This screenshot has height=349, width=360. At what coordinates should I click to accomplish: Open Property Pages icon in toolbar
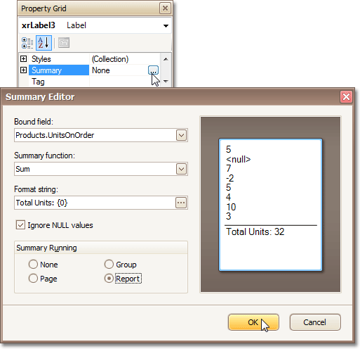(64, 43)
